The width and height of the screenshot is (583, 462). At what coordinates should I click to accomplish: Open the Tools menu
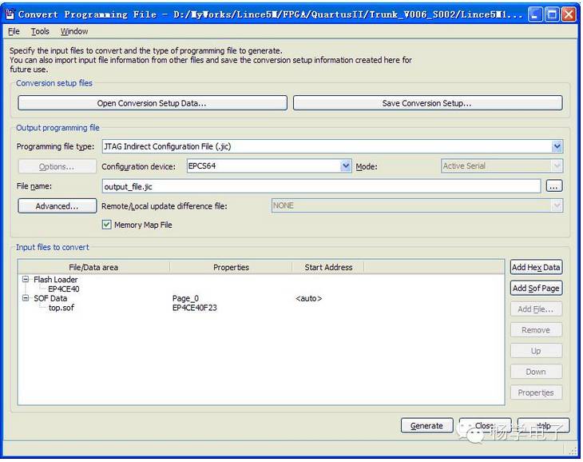point(40,32)
